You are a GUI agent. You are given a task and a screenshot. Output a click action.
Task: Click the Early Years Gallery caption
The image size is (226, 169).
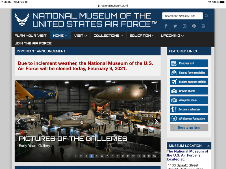pyautogui.click(x=34, y=146)
